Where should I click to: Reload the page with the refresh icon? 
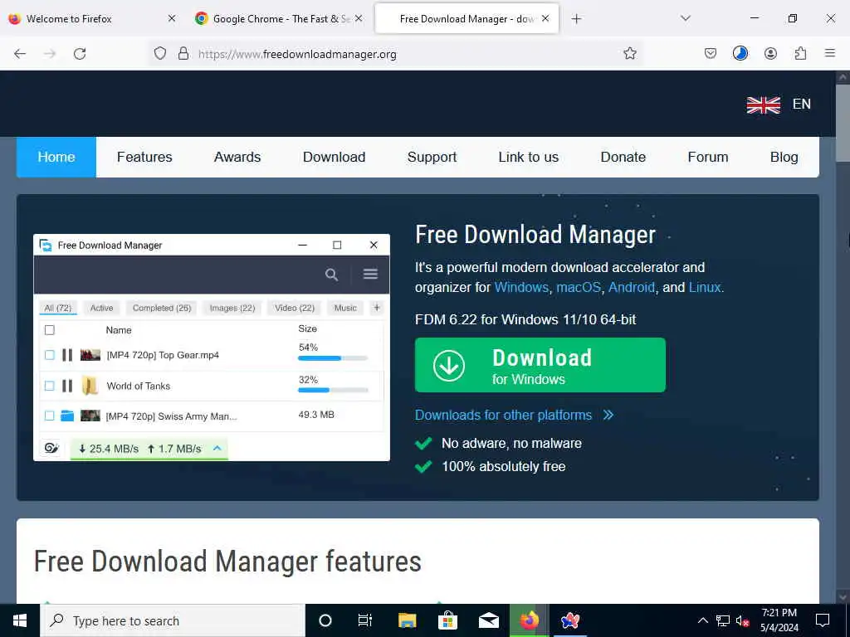[80, 54]
